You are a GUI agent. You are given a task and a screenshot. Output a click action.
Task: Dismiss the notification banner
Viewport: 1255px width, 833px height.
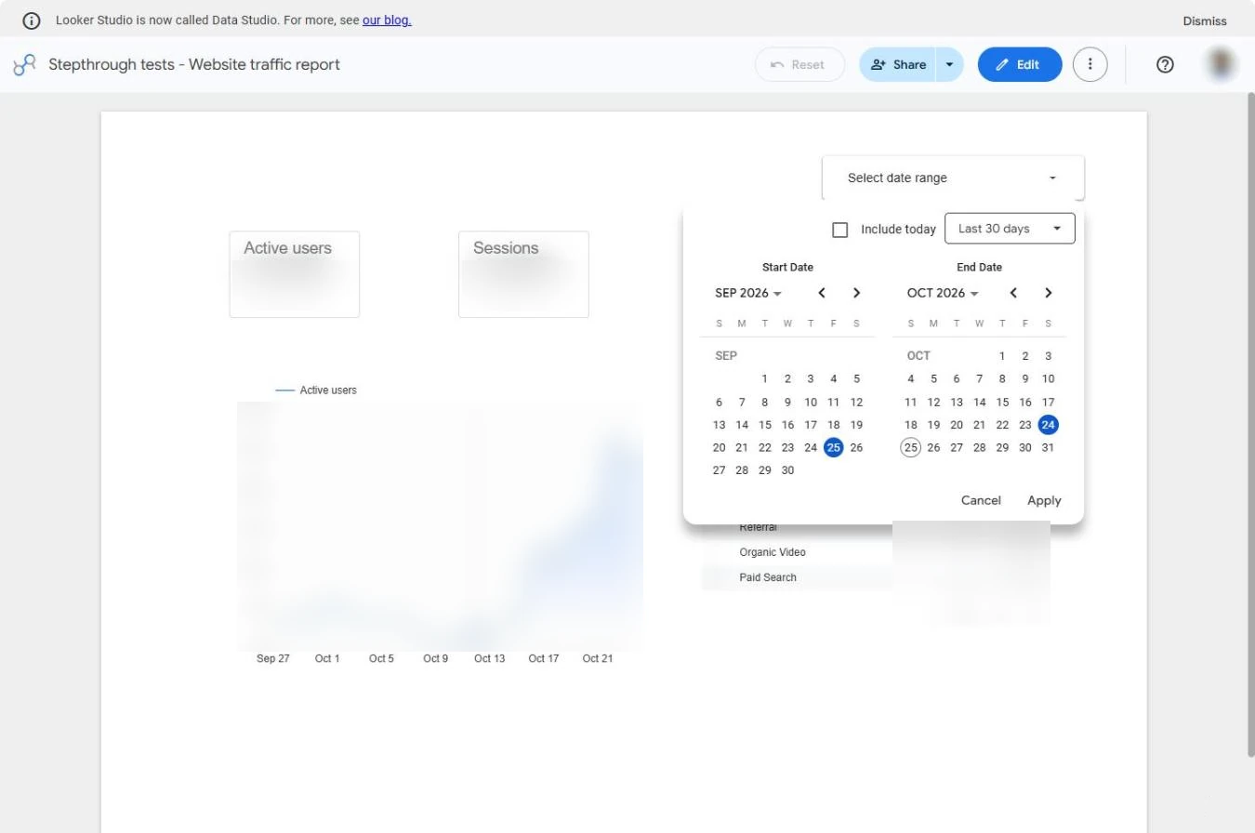click(x=1205, y=20)
